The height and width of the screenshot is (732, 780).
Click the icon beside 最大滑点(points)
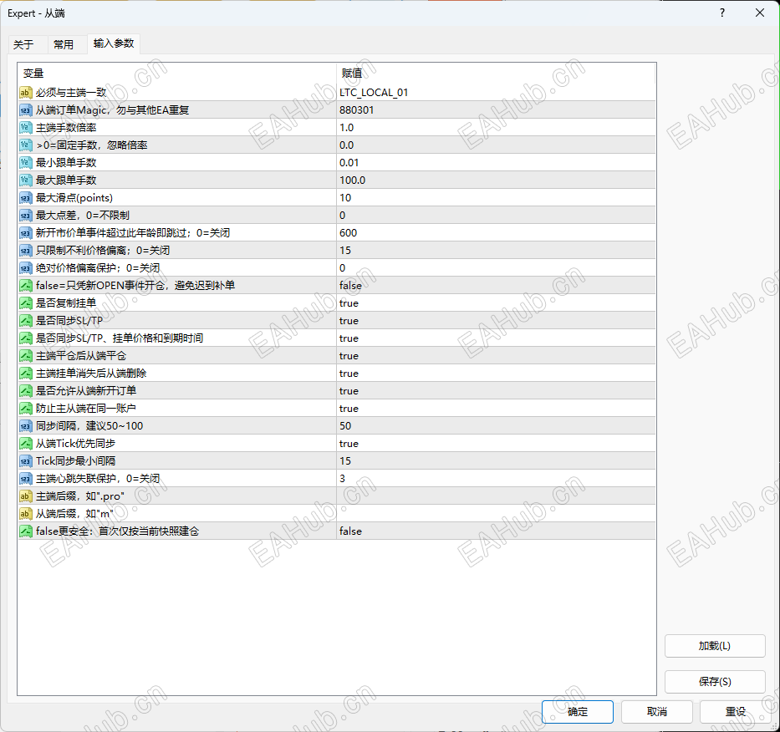26,198
